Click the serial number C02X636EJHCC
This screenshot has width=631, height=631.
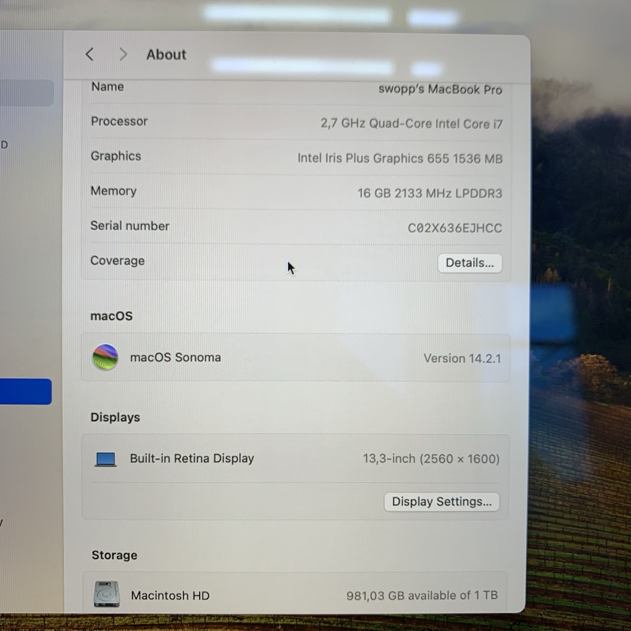[455, 228]
